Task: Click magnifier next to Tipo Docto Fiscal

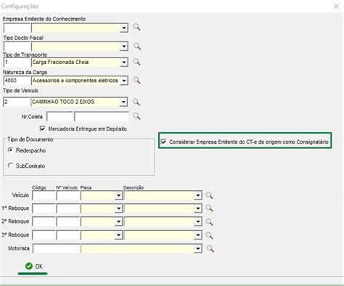Action: [137, 46]
